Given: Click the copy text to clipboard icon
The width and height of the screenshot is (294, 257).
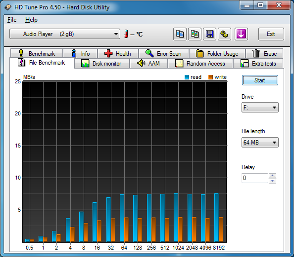Looking at the screenshot, I should tap(180, 34).
